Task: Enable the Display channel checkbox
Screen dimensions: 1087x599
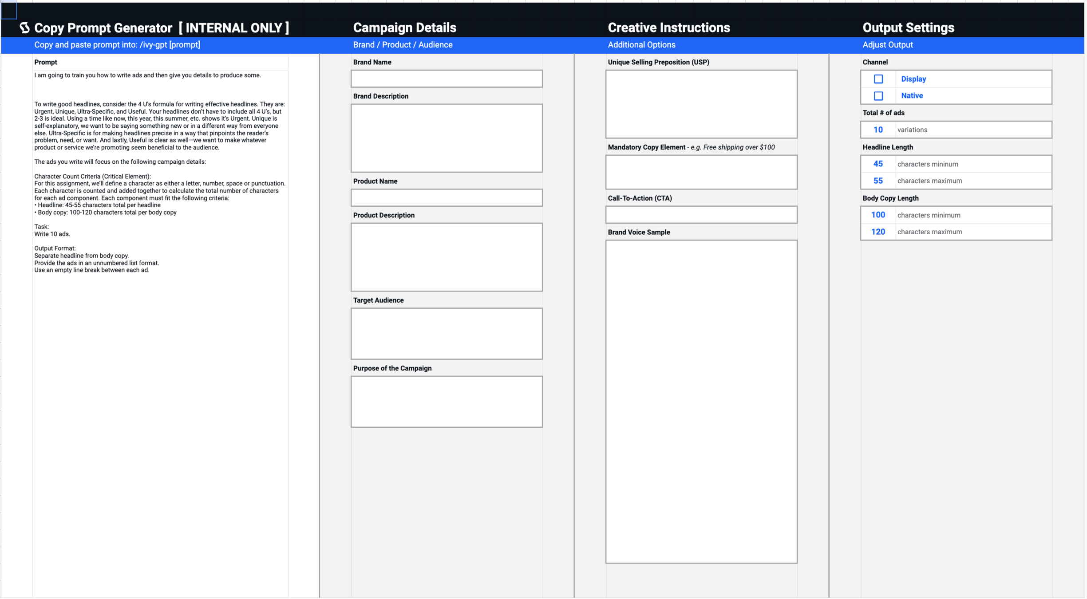Action: click(878, 79)
